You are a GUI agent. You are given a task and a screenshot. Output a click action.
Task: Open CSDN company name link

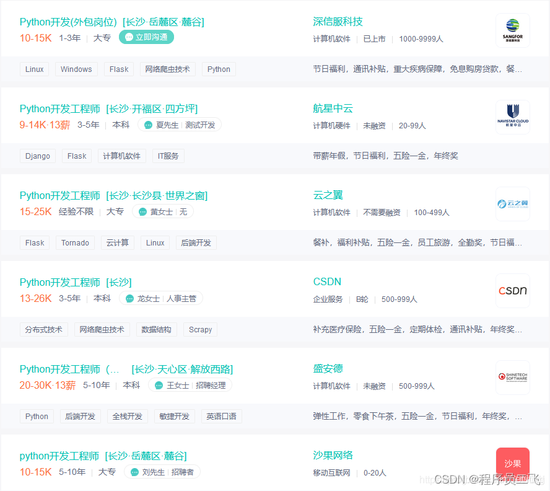tap(327, 281)
